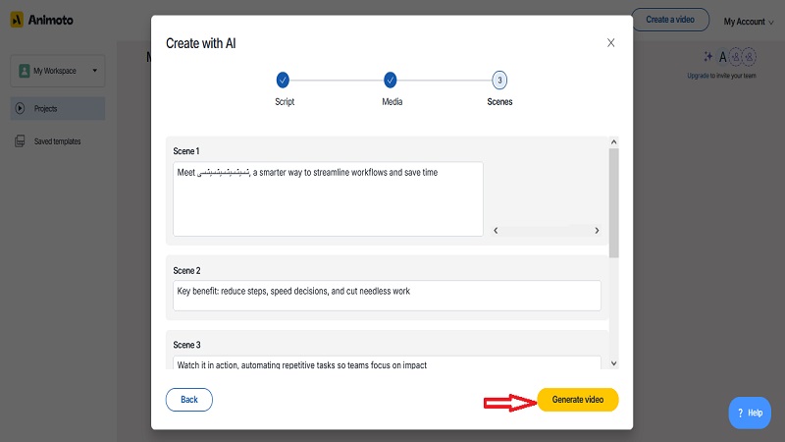
Task: Click the right arrow of Scene 1 scroller
Action: (x=597, y=230)
